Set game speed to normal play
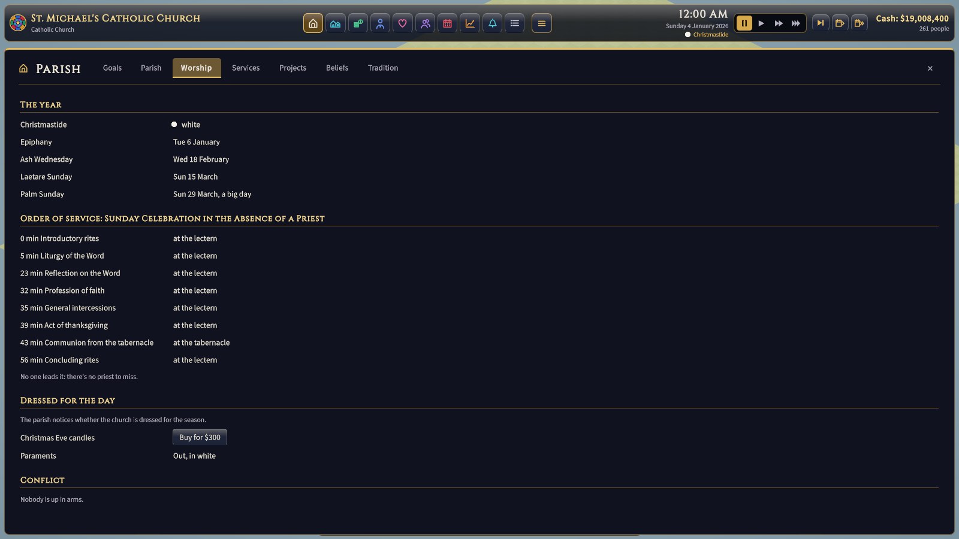Image resolution: width=959 pixels, height=539 pixels. point(761,23)
